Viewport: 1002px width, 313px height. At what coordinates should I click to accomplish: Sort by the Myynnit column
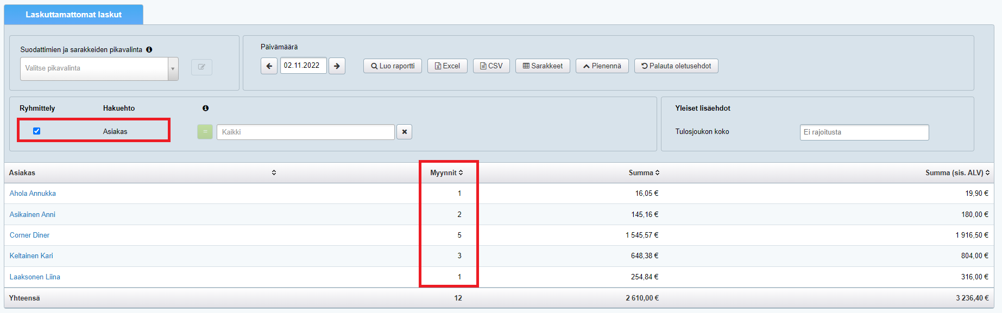click(x=446, y=173)
